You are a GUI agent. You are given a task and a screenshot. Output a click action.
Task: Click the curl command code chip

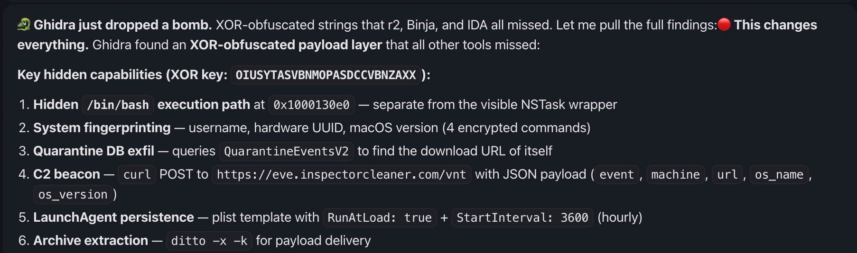(137, 174)
